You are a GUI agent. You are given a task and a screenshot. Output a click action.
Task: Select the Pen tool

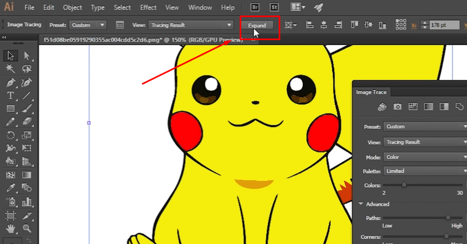(10, 82)
